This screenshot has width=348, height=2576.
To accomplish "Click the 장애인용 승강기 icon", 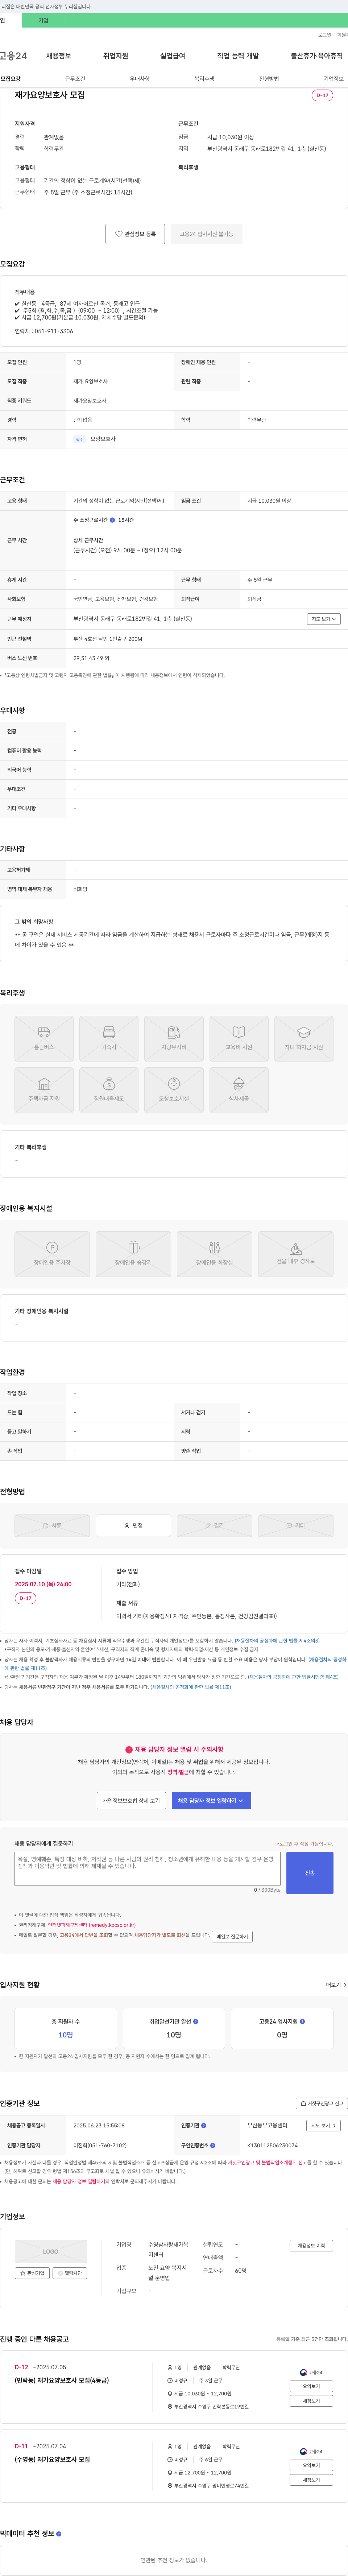I will (133, 1254).
